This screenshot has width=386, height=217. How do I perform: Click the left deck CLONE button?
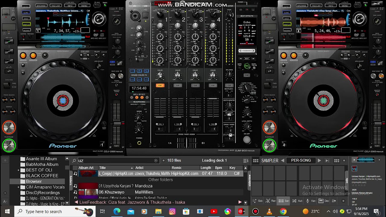pos(26,13)
